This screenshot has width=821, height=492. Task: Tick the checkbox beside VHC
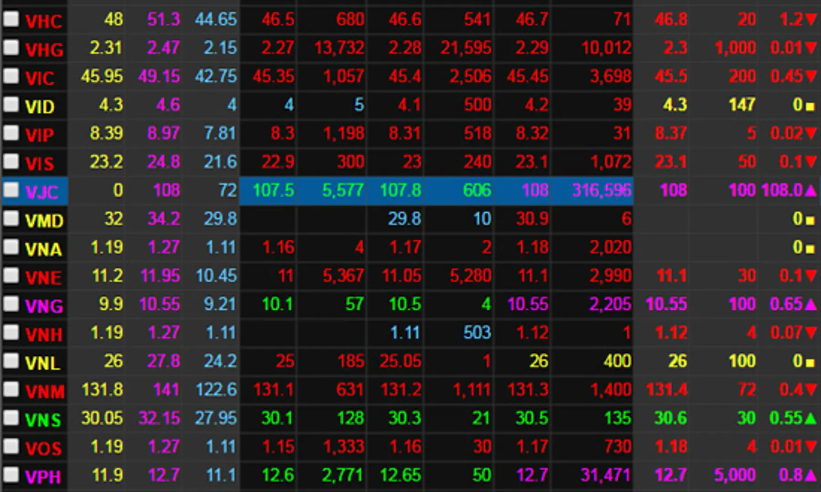pyautogui.click(x=11, y=19)
